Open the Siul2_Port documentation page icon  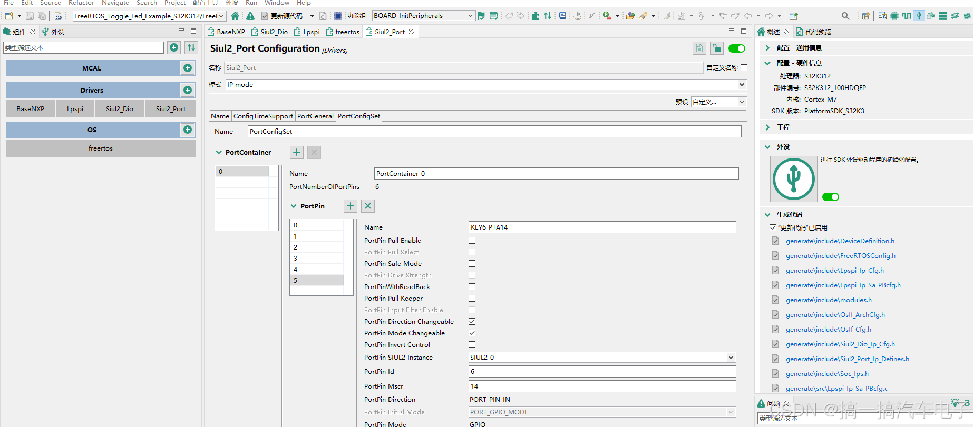699,48
